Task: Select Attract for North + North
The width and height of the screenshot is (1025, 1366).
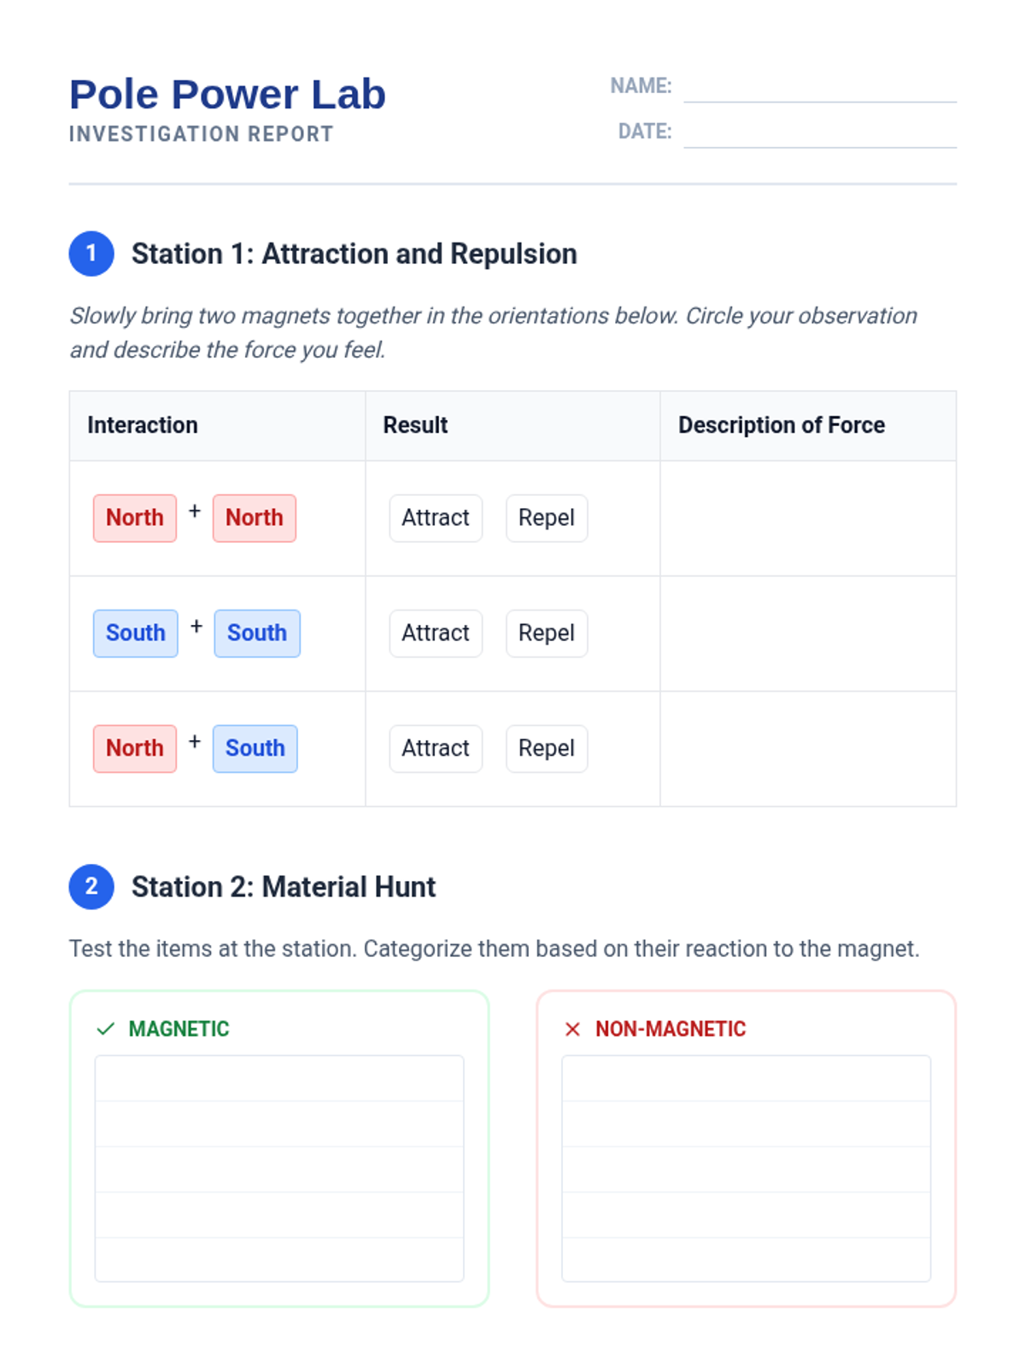Action: click(x=436, y=517)
